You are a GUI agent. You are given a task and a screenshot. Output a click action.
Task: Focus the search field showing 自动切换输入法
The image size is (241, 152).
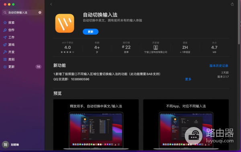[x=22, y=12]
